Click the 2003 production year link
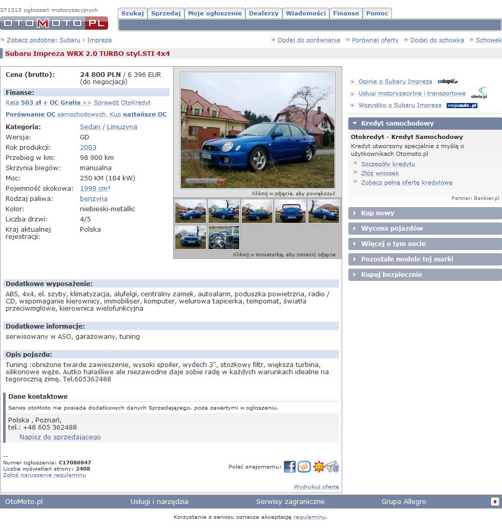The height and width of the screenshot is (530, 502). pos(88,148)
